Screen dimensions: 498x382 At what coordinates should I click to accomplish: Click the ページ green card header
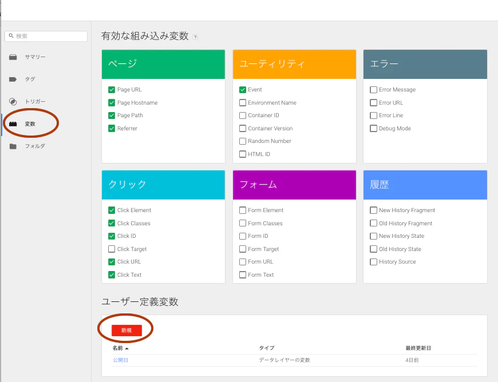tap(163, 64)
